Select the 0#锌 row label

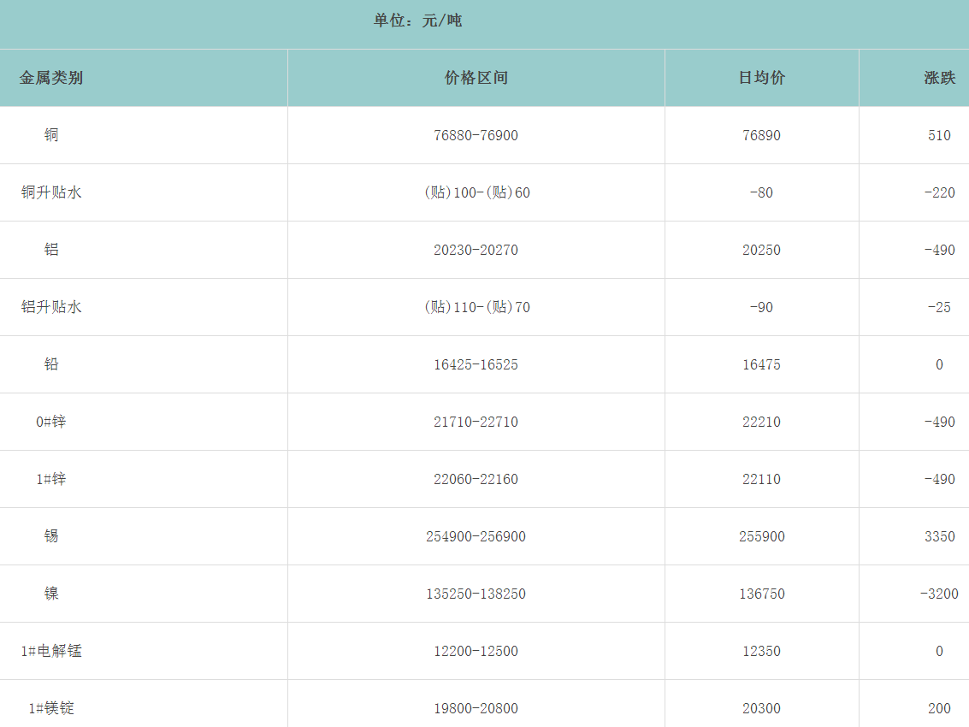point(51,422)
